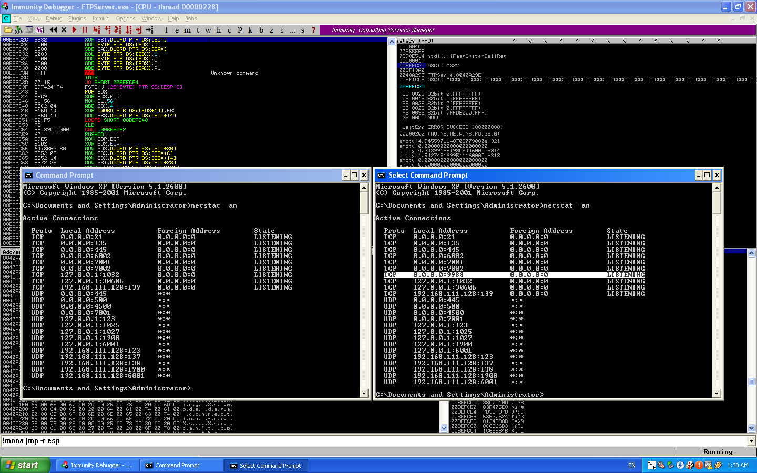Viewport: 757px width, 473px height.
Task: Click the EN language indicator in taskbar
Action: click(x=632, y=465)
